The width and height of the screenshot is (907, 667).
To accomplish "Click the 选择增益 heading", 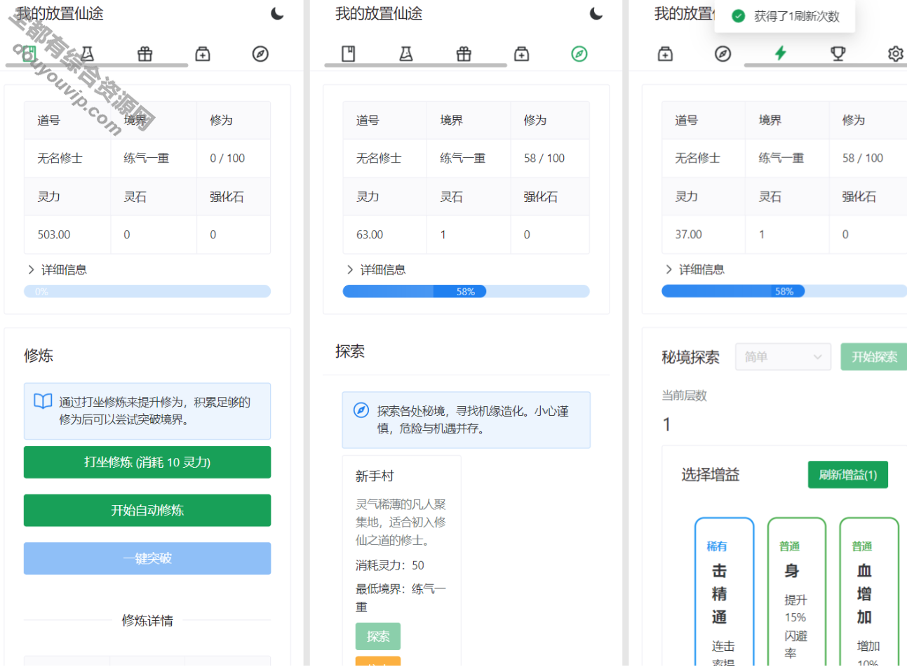I will click(x=710, y=475).
